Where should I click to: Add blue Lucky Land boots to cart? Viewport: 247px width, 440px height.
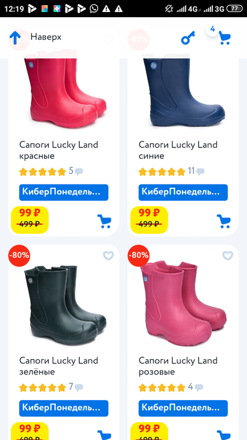(x=224, y=221)
